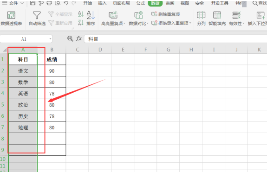Expand filter section dialog launcher corner

[x=72, y=28]
